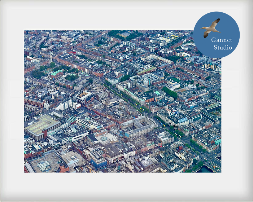Click the teal-roofed building in the upper left

pos(57,73)
